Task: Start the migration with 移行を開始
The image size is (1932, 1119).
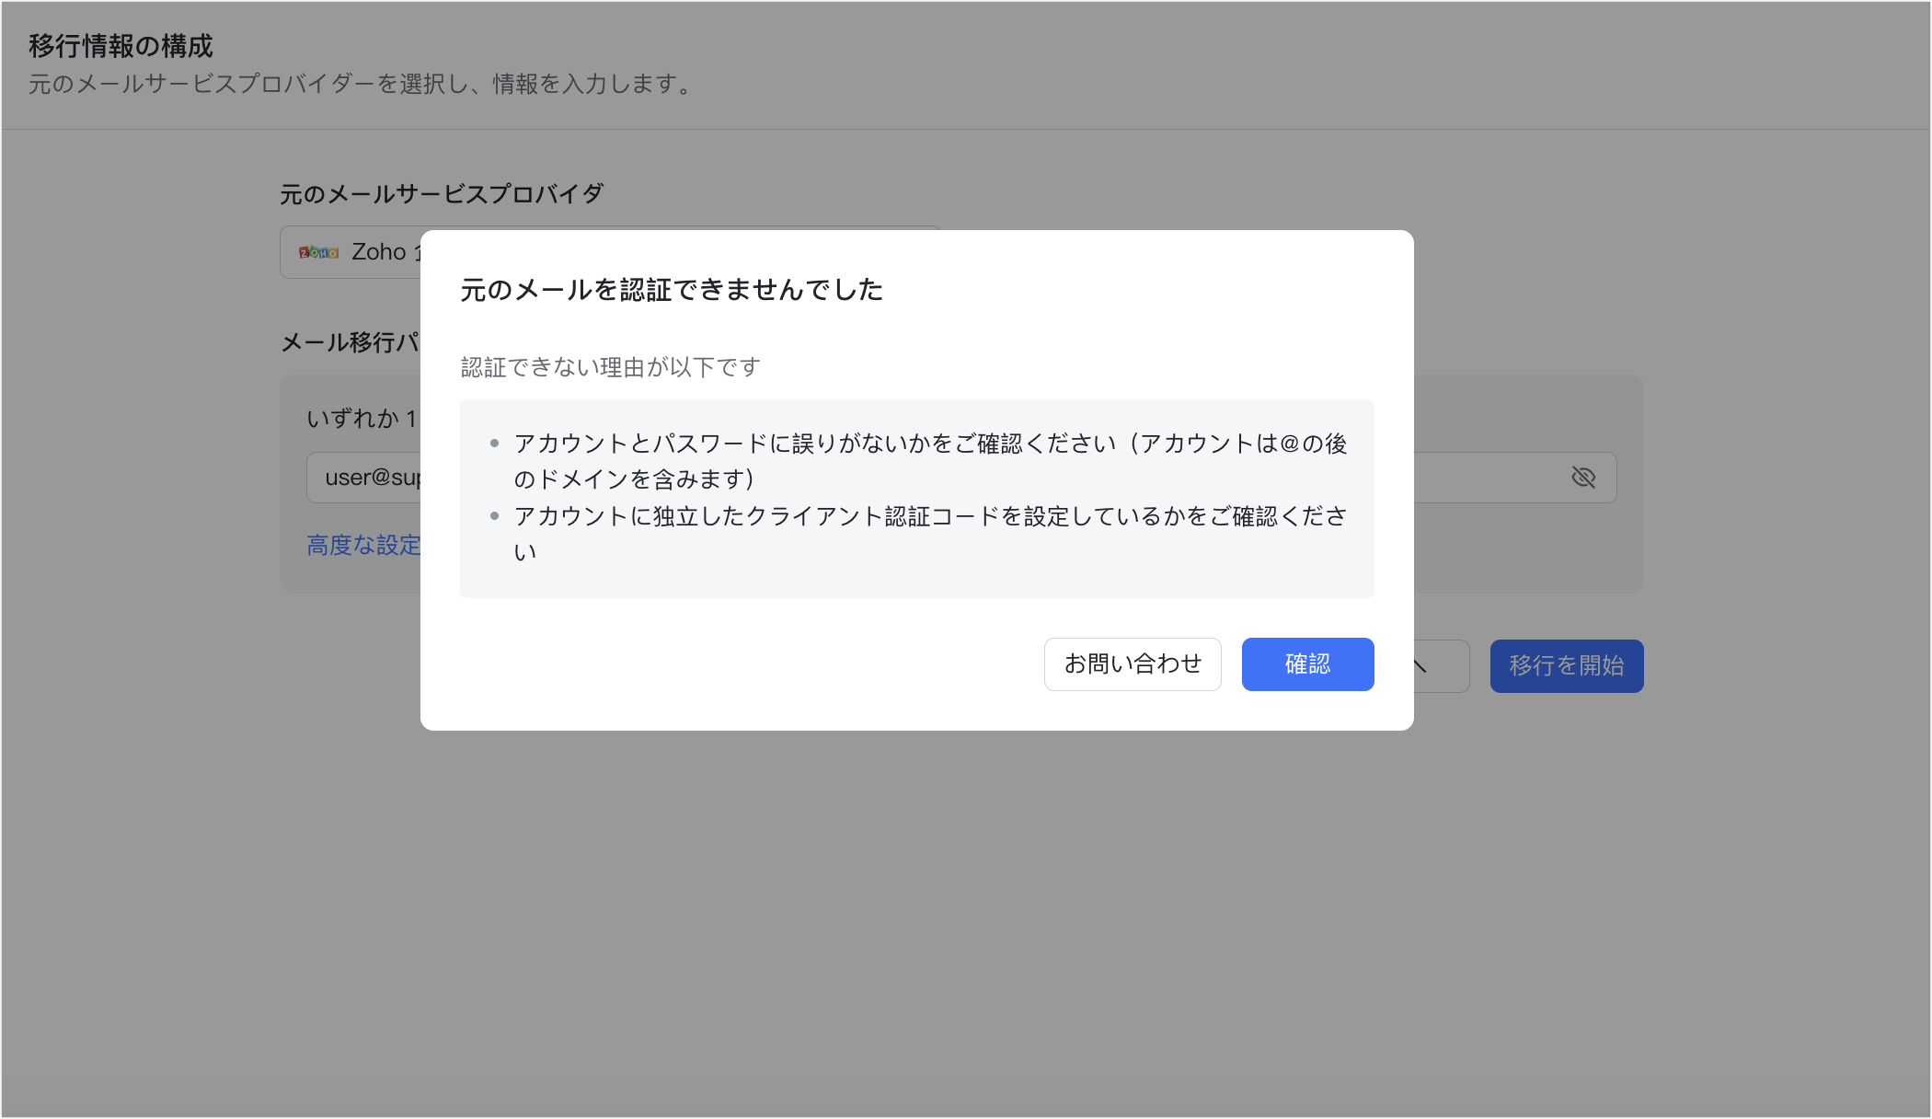Action: [1566, 665]
